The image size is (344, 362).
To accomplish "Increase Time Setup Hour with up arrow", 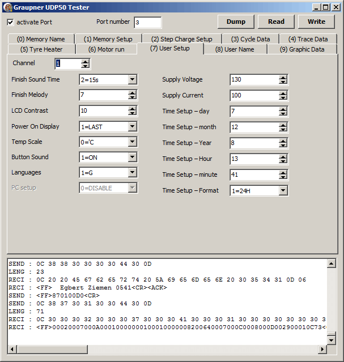I will click(x=283, y=157).
